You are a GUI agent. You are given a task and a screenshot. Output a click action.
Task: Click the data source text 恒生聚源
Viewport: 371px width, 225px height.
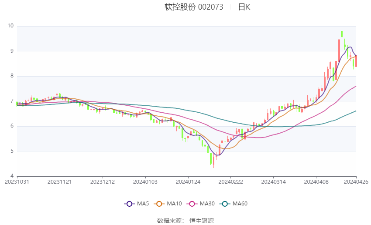tap(202, 221)
